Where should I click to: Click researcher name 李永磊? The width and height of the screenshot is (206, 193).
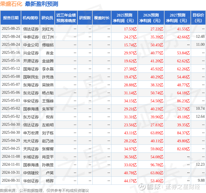tap(48, 69)
